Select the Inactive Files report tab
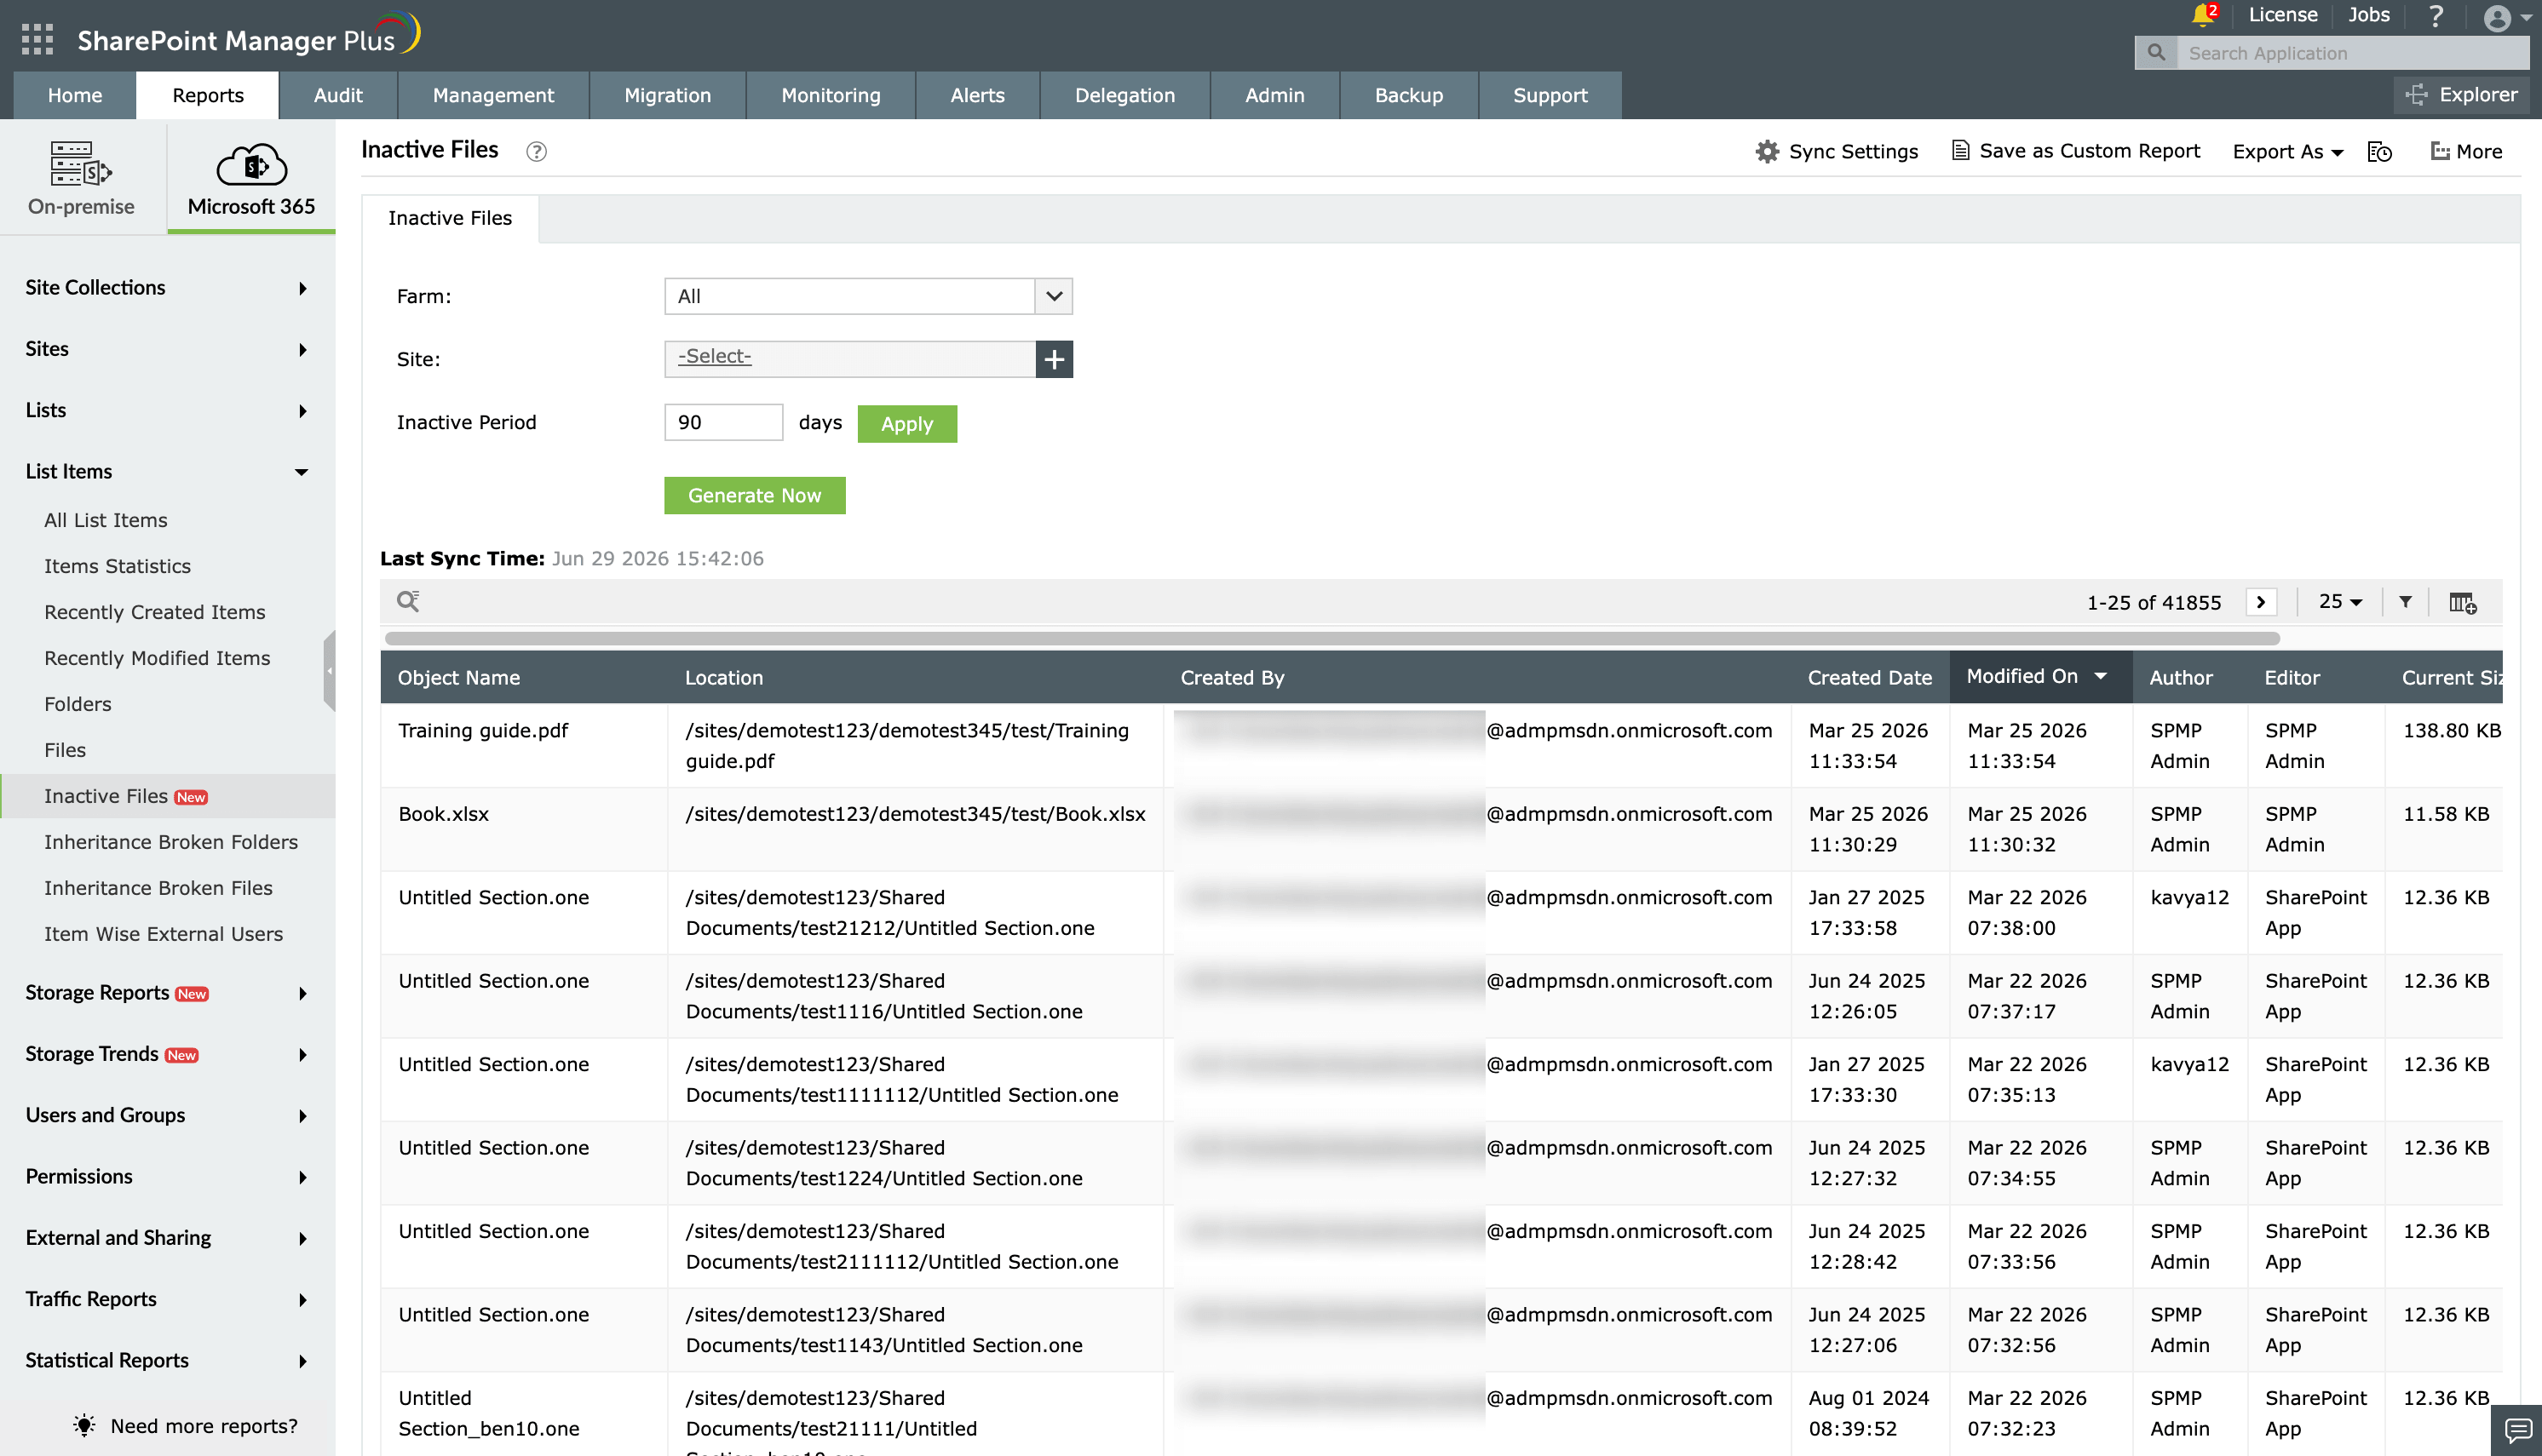This screenshot has width=2542, height=1456. click(450, 218)
